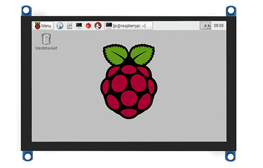Viewport: 263px width, 168px height.
Task: Click empty desktop area right of raspberry logo
Action: pos(191,84)
